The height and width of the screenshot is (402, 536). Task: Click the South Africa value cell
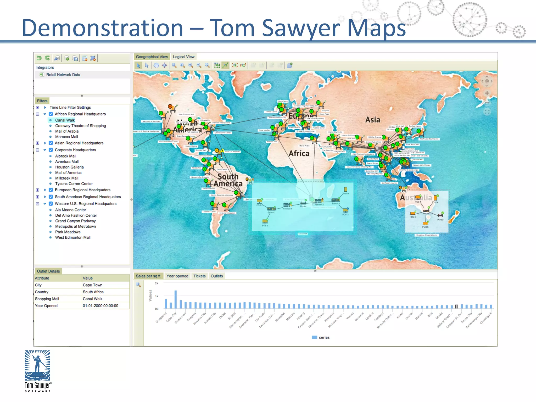(106, 292)
